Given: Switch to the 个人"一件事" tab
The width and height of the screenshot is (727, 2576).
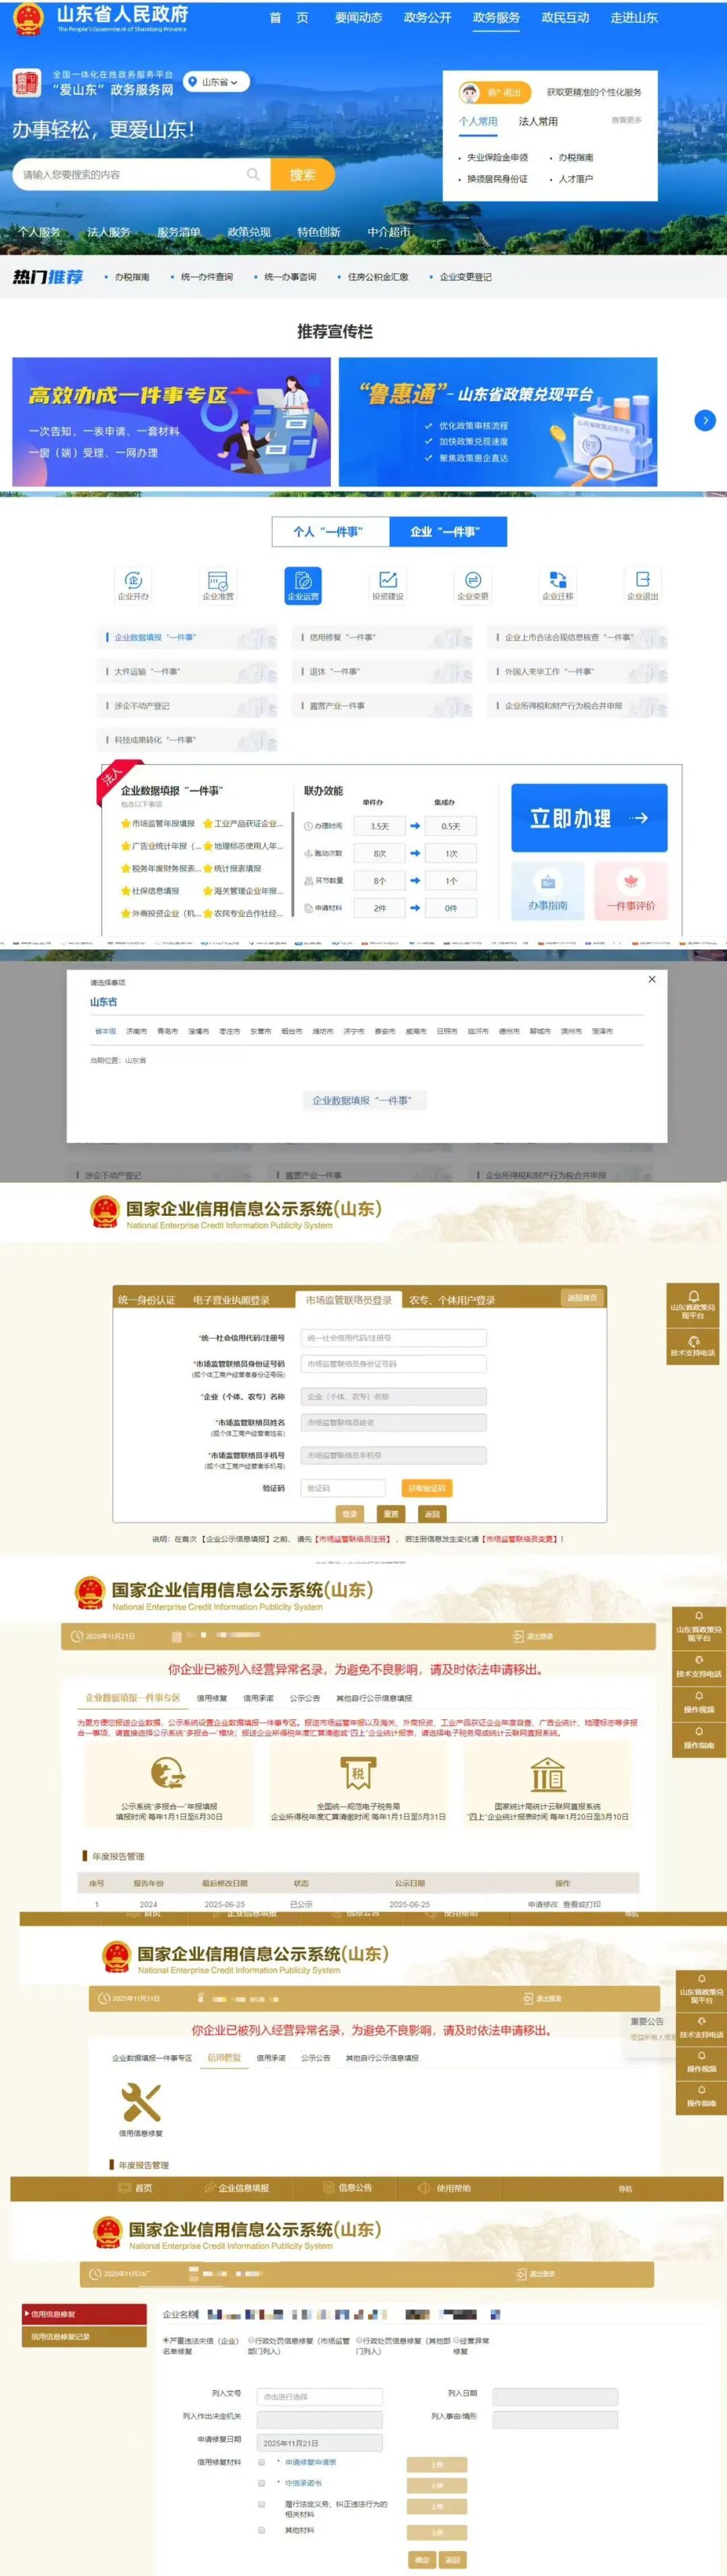Looking at the screenshot, I should (330, 531).
